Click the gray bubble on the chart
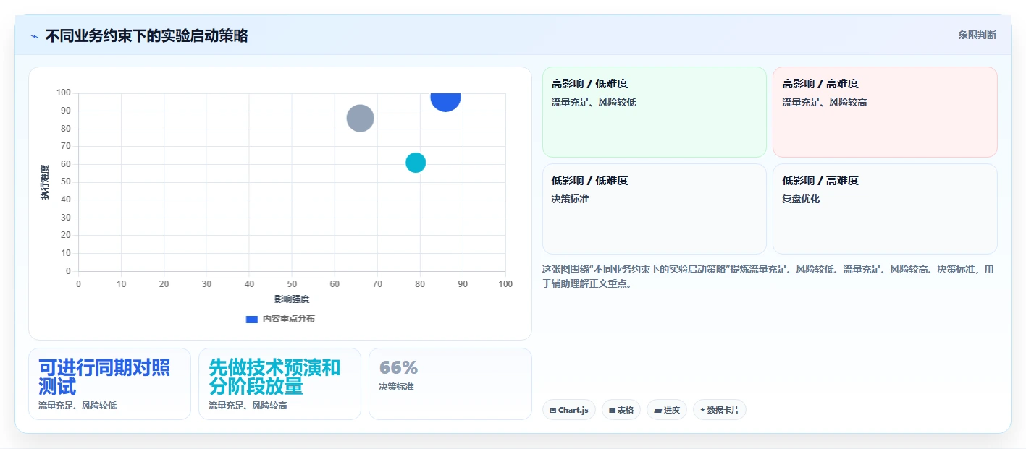 [360, 118]
